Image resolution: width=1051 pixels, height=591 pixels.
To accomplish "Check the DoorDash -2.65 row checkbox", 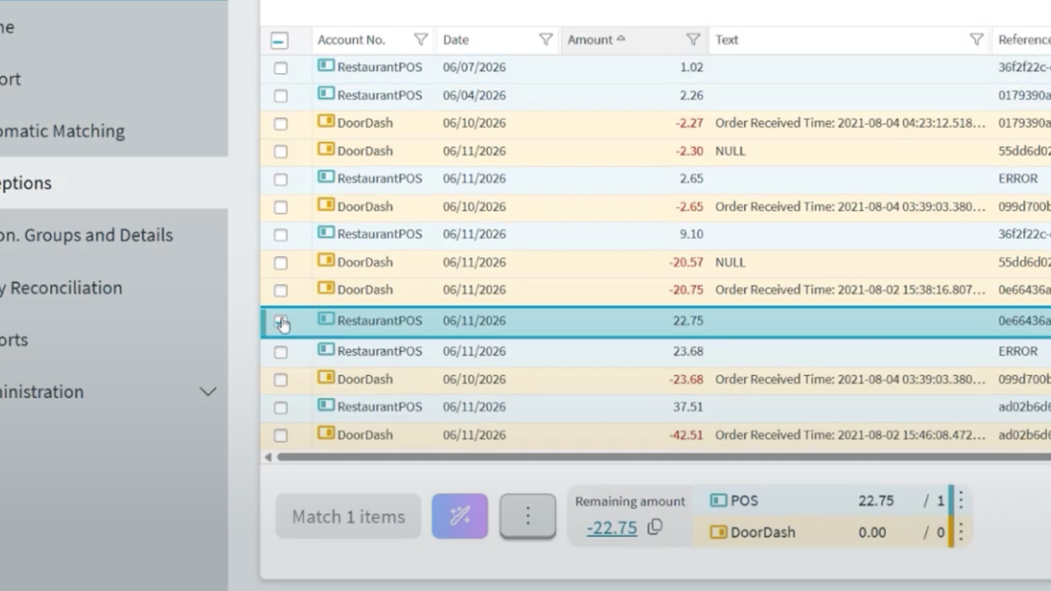I will point(281,207).
